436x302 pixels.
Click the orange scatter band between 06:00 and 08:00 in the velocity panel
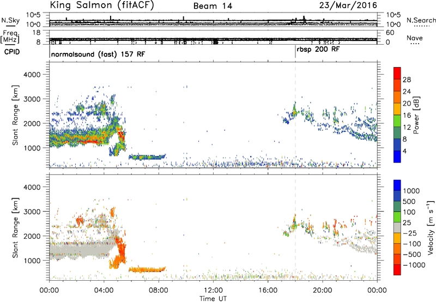(x=147, y=270)
